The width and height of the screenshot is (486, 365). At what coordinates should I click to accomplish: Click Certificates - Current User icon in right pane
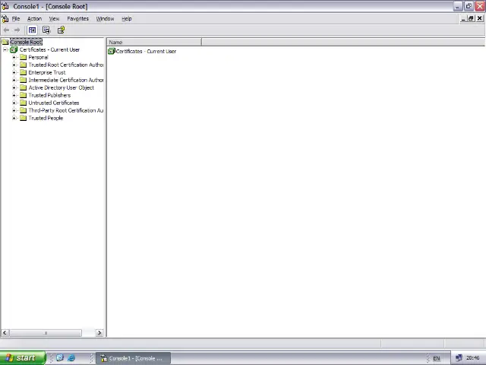(112, 51)
